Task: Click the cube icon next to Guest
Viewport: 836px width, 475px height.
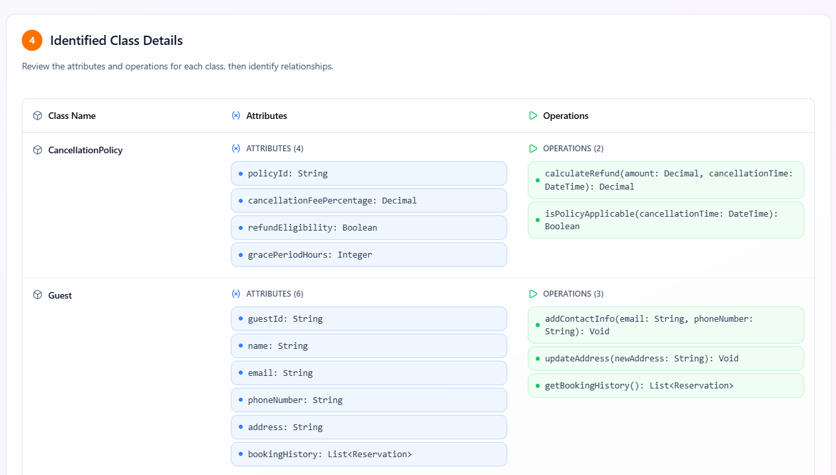Action: 38,295
